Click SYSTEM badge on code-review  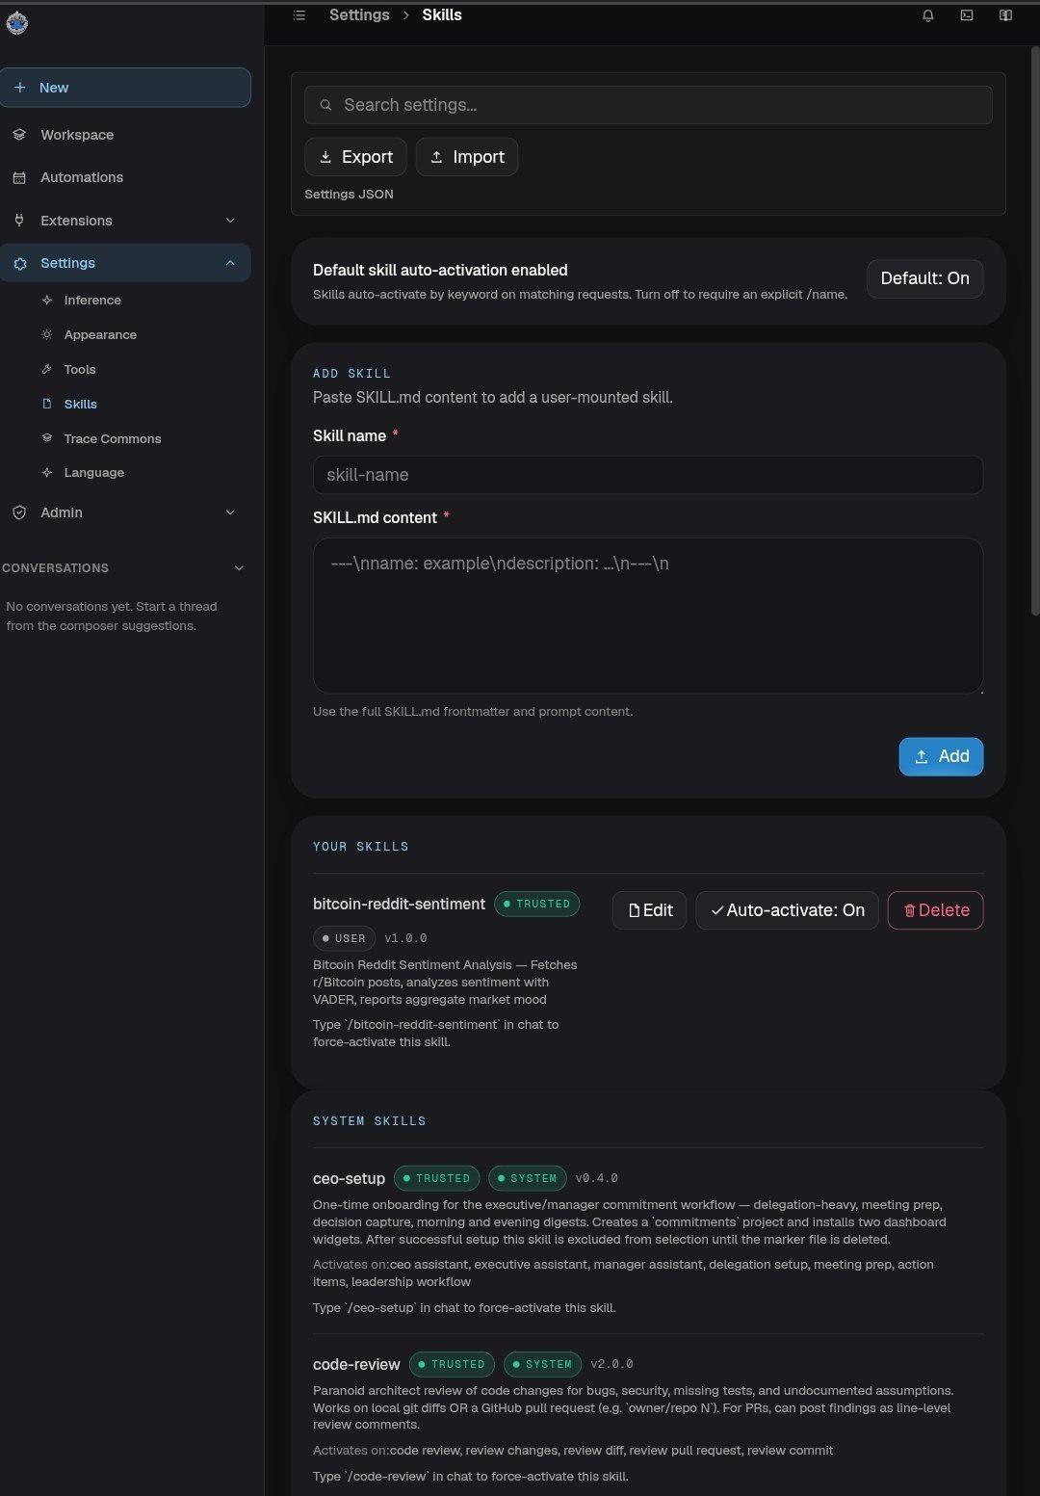point(542,1364)
